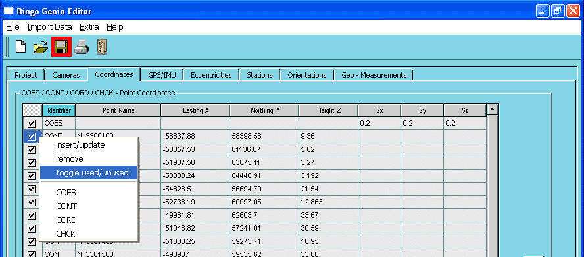Switch to the GPS/IMU tab
This screenshot has width=584, height=257.
click(x=161, y=75)
